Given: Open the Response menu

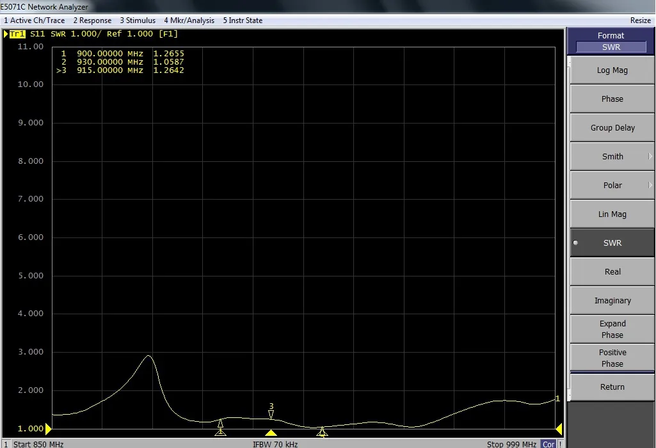Looking at the screenshot, I should click(x=92, y=20).
